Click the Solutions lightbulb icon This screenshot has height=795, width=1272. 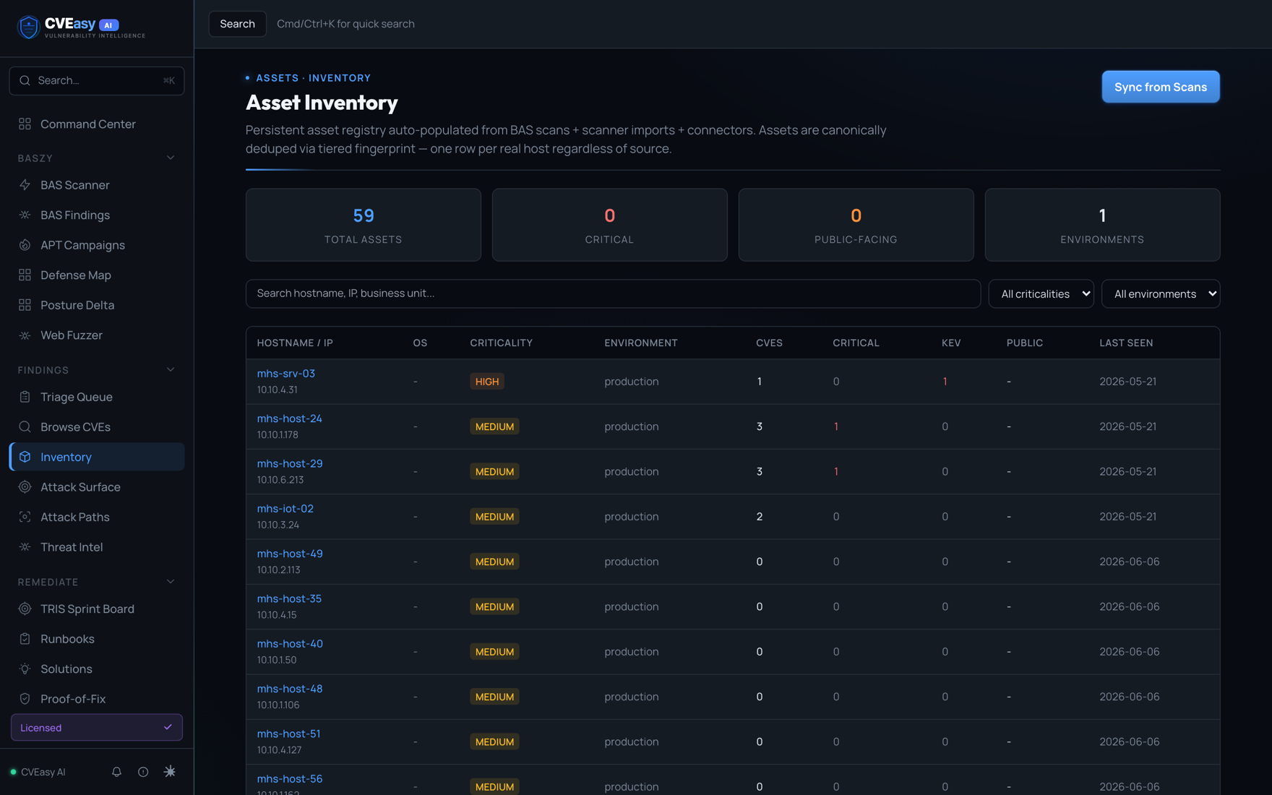pyautogui.click(x=25, y=669)
